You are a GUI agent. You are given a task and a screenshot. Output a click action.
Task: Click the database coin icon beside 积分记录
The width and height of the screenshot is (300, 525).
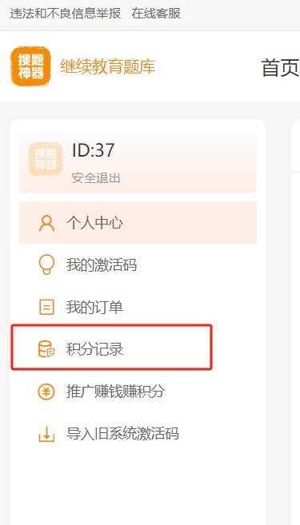point(46,349)
